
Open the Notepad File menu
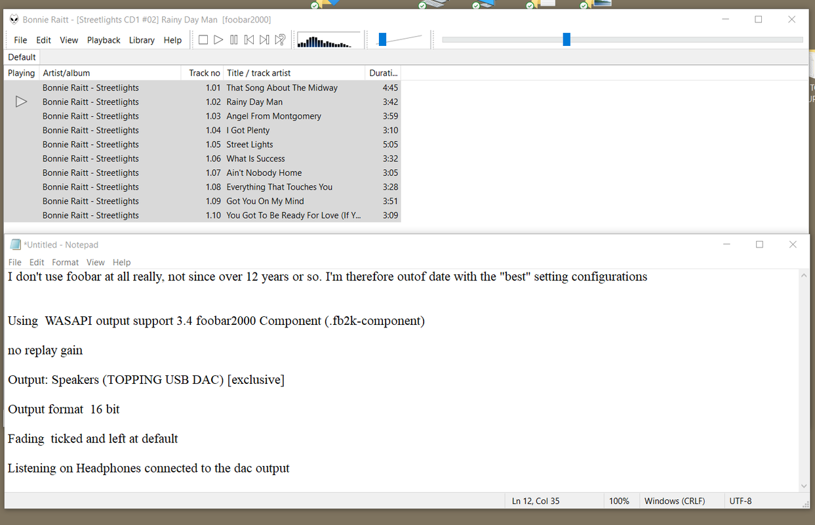click(14, 262)
